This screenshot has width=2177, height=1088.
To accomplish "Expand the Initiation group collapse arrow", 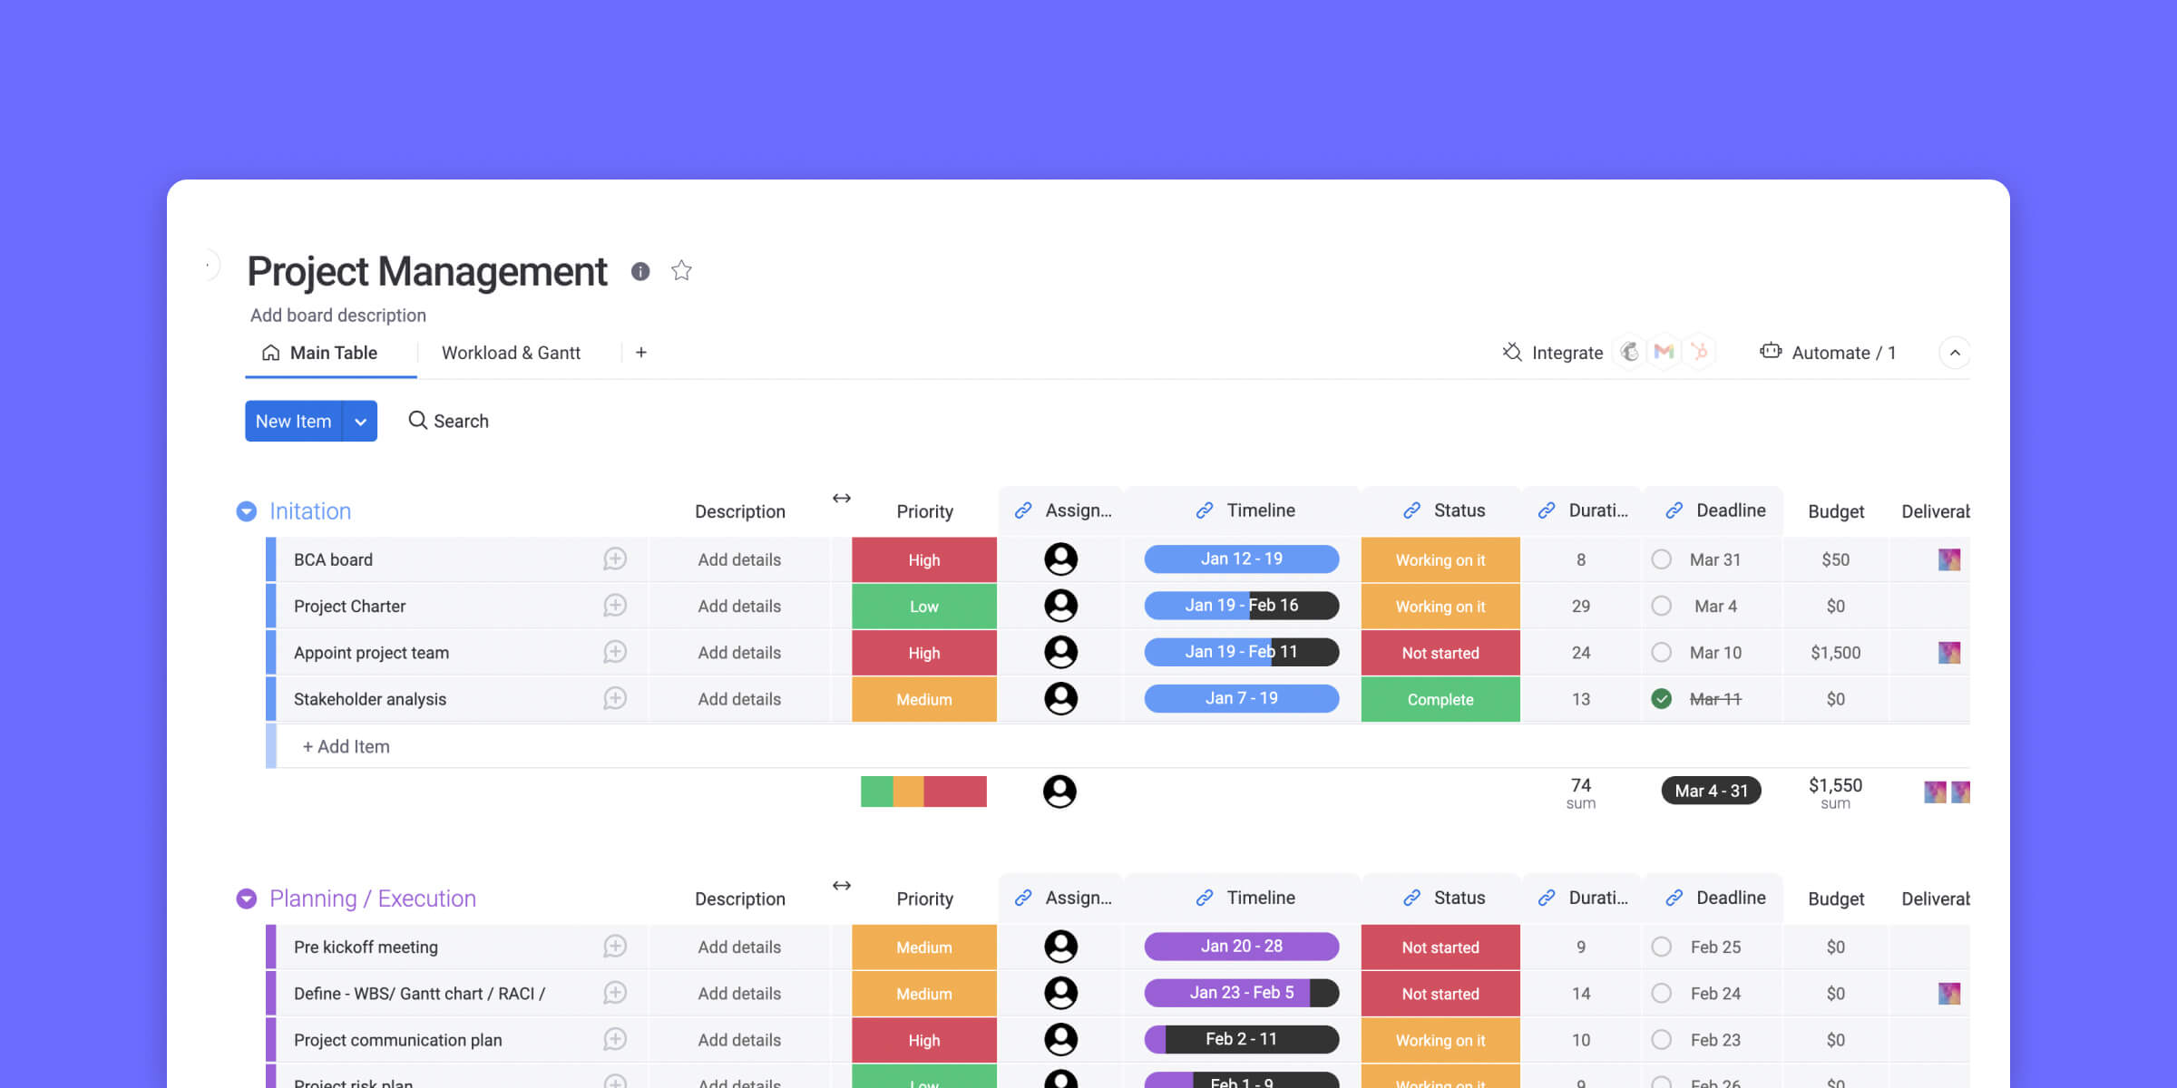I will click(247, 510).
